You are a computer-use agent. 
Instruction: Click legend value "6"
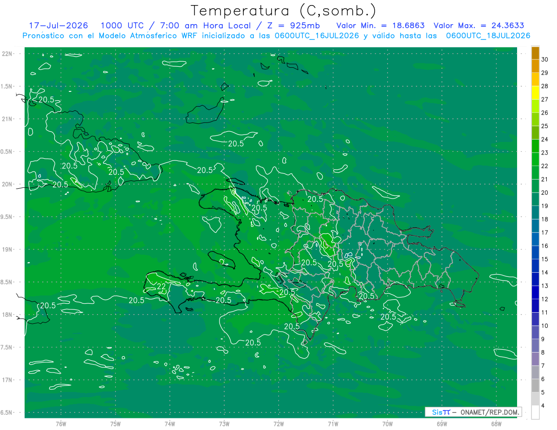click(543, 379)
